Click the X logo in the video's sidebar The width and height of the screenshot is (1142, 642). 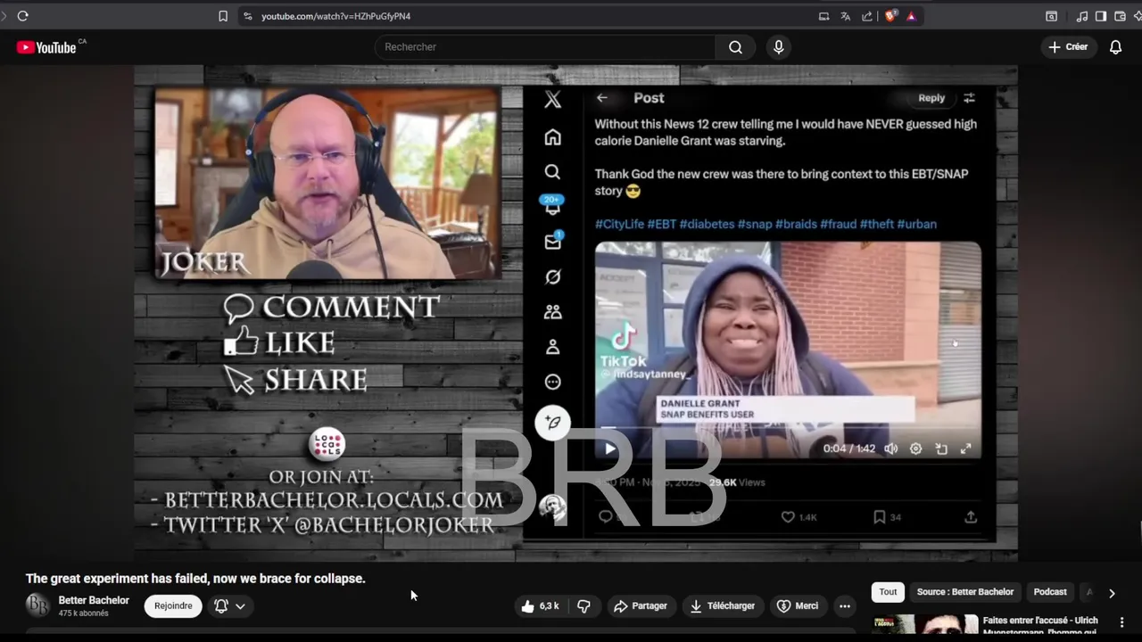[x=553, y=99]
